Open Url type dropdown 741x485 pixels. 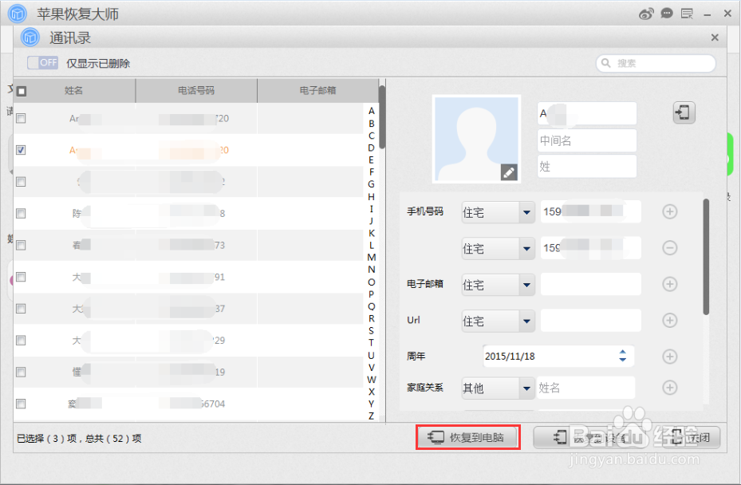[498, 321]
